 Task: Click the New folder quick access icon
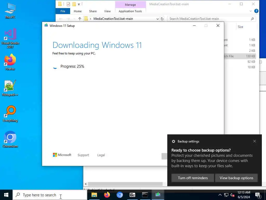click(x=74, y=4)
